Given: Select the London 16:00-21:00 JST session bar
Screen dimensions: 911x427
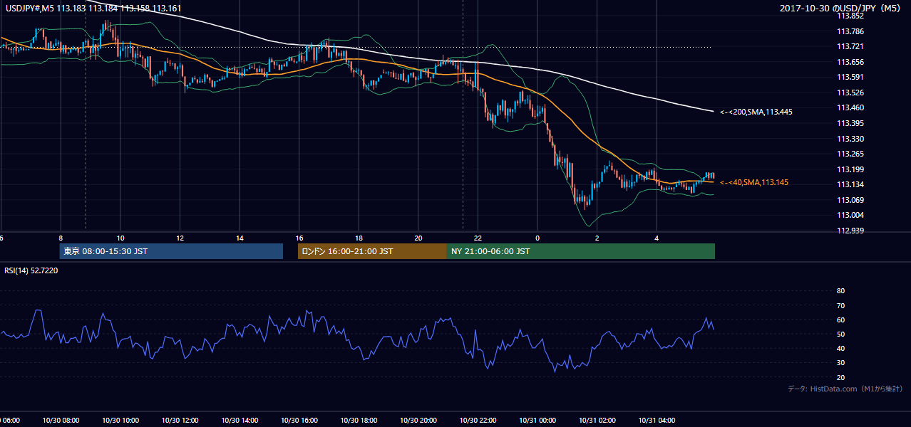Looking at the screenshot, I should pos(372,251).
